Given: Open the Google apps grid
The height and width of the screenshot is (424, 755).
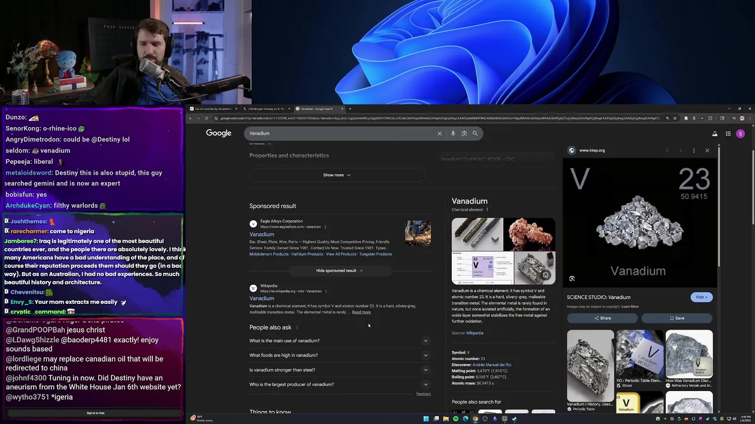Looking at the screenshot, I should [728, 134].
